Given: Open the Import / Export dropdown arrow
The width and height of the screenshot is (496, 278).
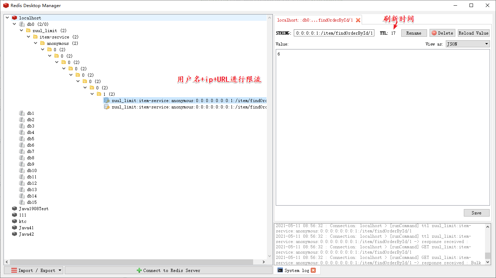Looking at the screenshot, I should [x=60, y=271].
